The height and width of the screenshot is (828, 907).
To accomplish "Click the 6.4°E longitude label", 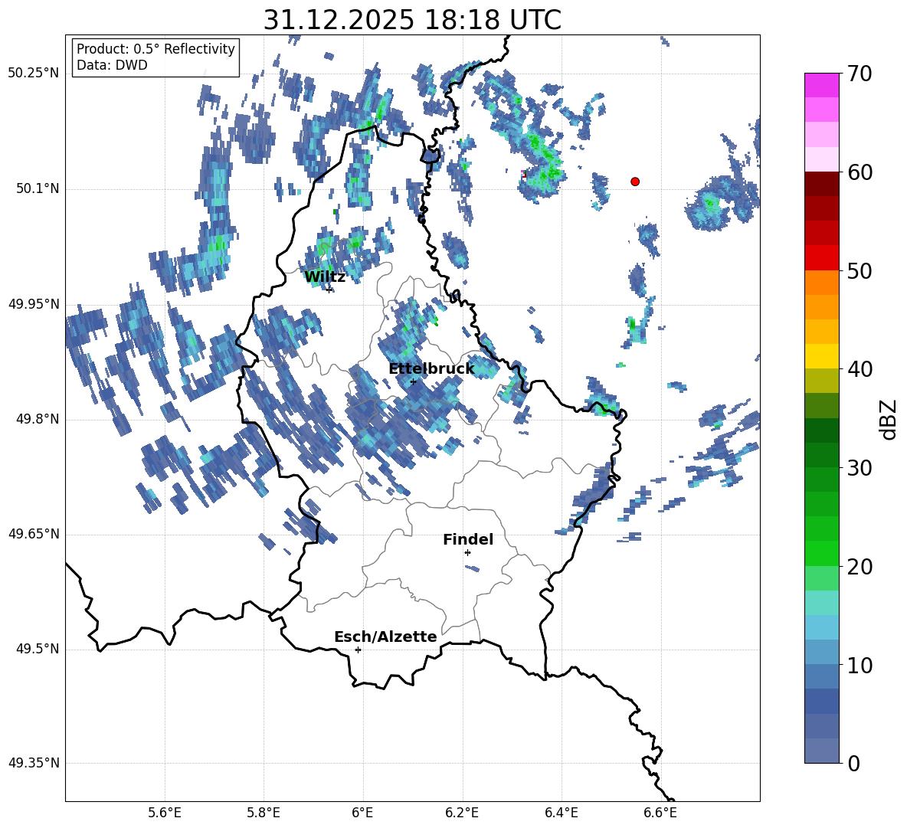I will 561,813.
